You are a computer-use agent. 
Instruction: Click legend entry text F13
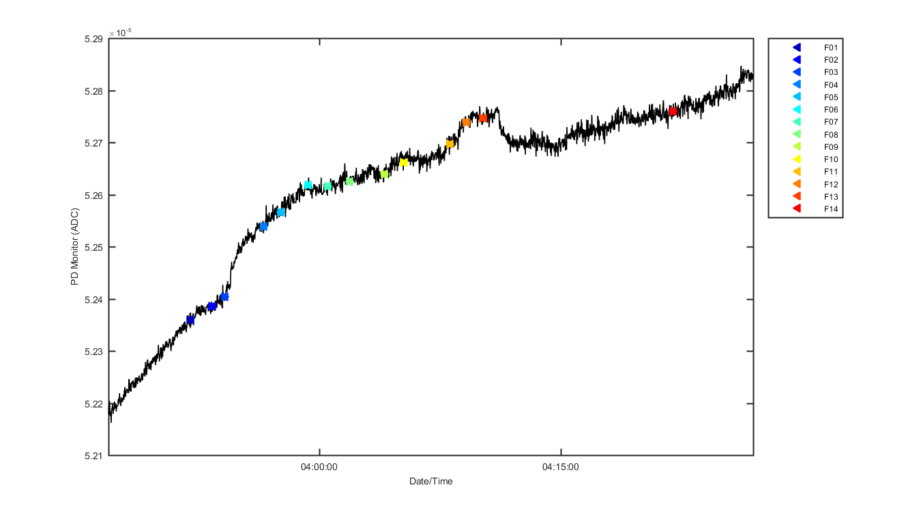point(830,197)
